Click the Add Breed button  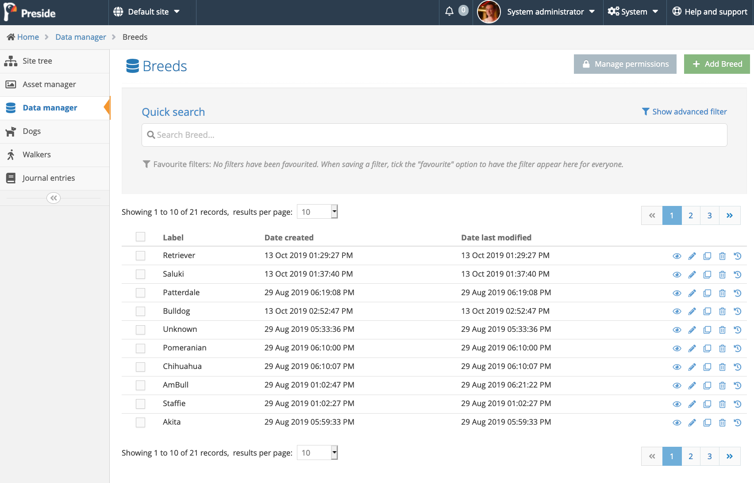(716, 64)
